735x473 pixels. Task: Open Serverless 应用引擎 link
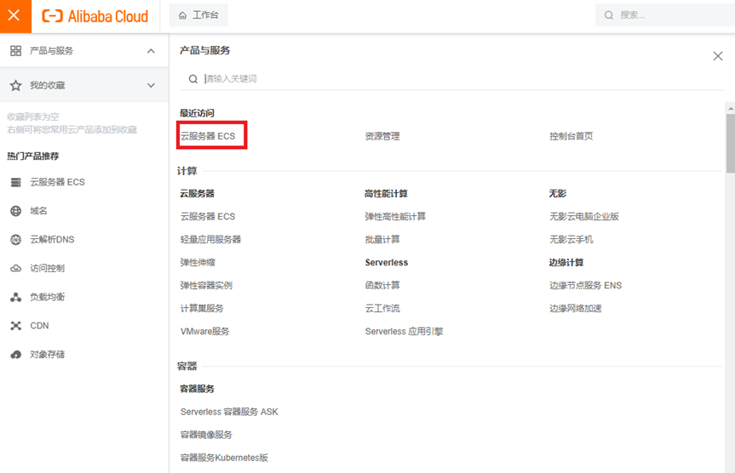pos(404,331)
